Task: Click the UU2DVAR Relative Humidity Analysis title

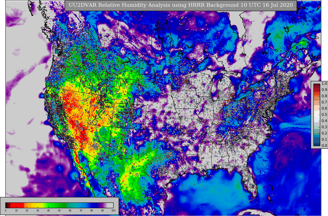Action: point(181,5)
